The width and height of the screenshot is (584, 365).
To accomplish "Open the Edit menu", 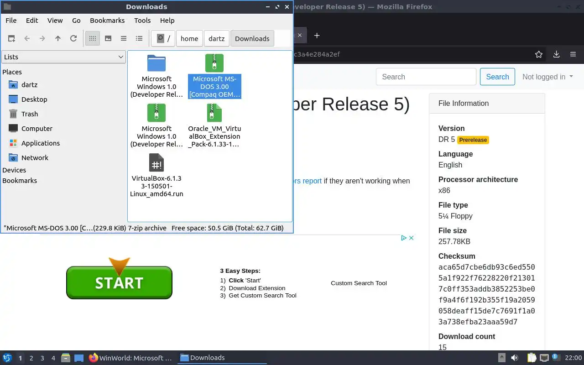I will coord(32,21).
